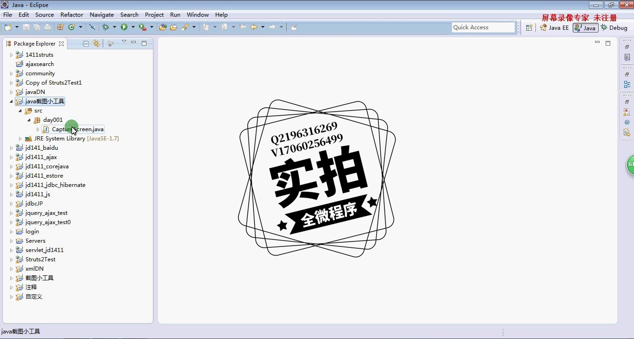
Task: Click the Back navigation yellow arrow
Action: coord(254,27)
